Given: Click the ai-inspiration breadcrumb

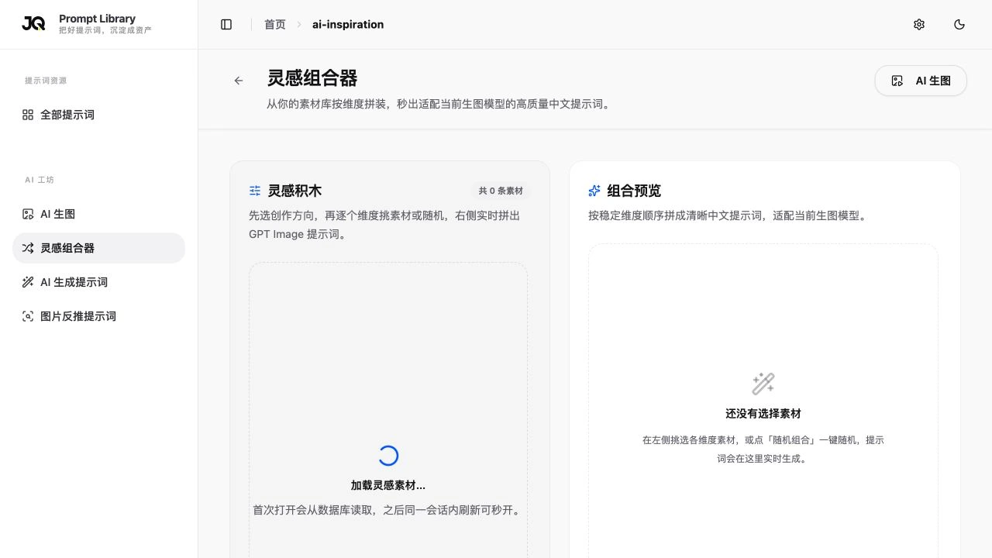Looking at the screenshot, I should [348, 25].
